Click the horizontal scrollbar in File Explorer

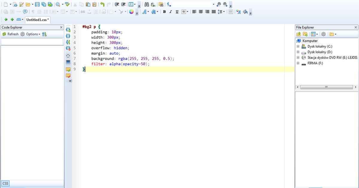click(326, 87)
